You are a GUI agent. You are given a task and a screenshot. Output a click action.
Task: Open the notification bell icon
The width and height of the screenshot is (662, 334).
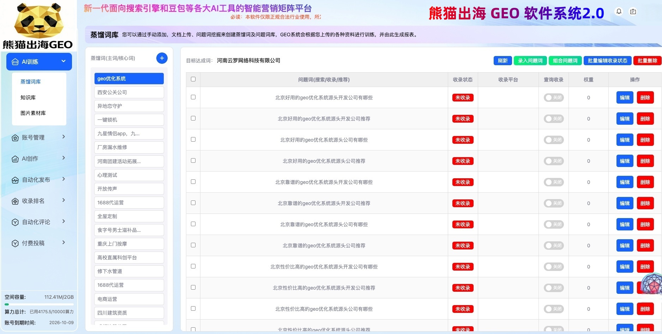coord(619,12)
